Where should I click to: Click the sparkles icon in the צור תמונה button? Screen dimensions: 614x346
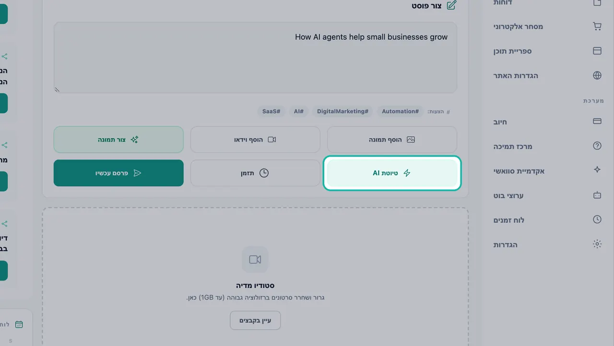(135, 140)
